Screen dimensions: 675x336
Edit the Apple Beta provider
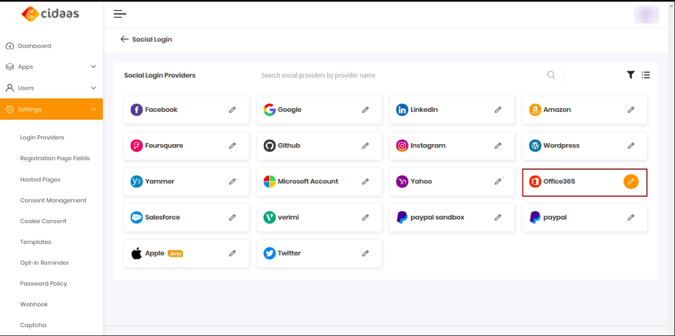(x=232, y=253)
